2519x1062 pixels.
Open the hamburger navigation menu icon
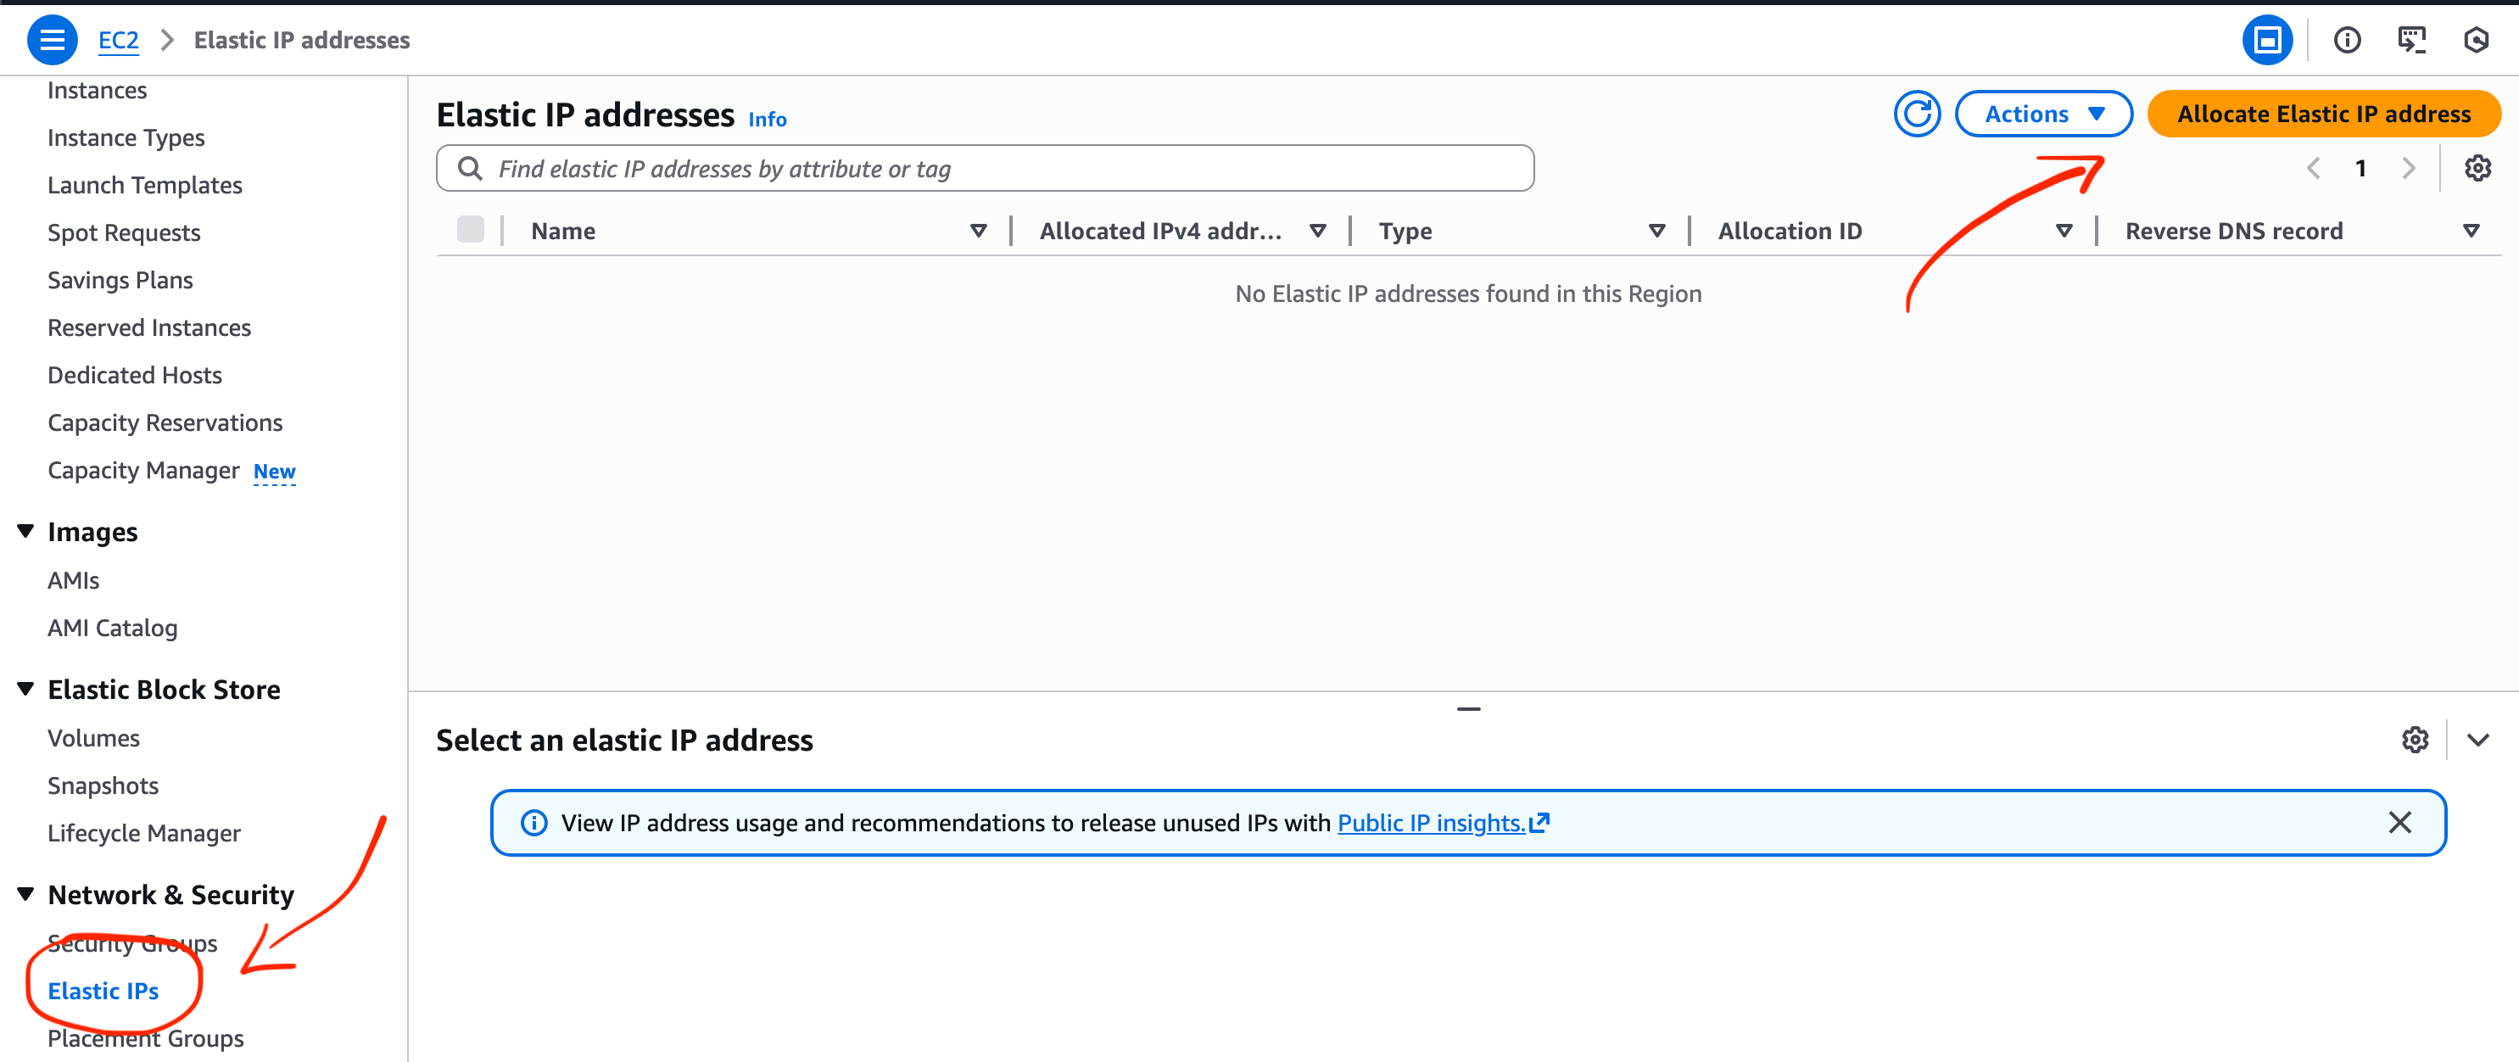pyautogui.click(x=52, y=40)
